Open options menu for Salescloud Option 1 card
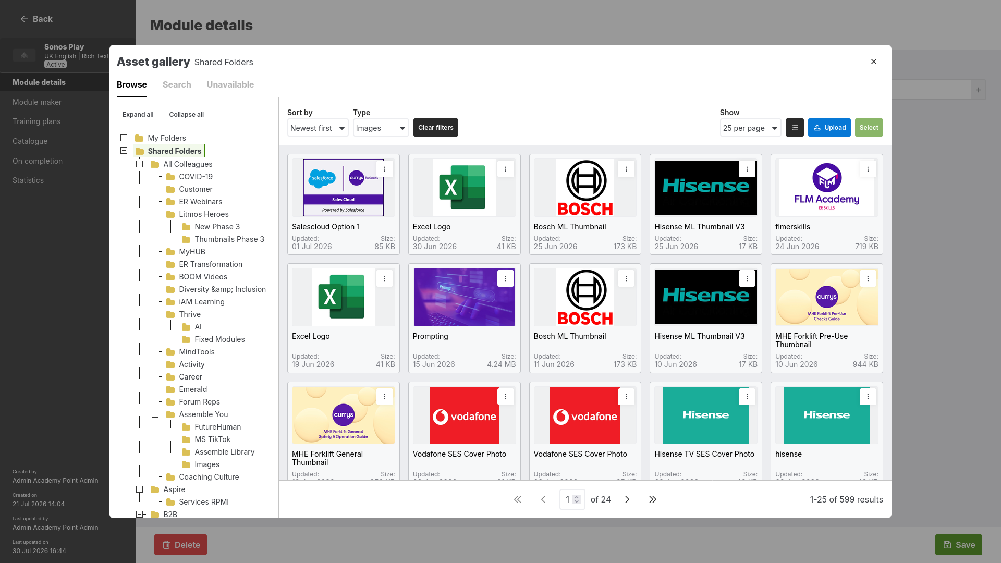 [x=385, y=169]
